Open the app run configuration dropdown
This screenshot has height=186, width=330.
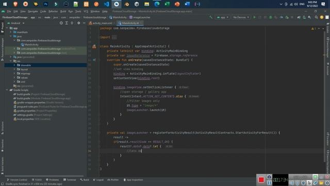pos(223,17)
